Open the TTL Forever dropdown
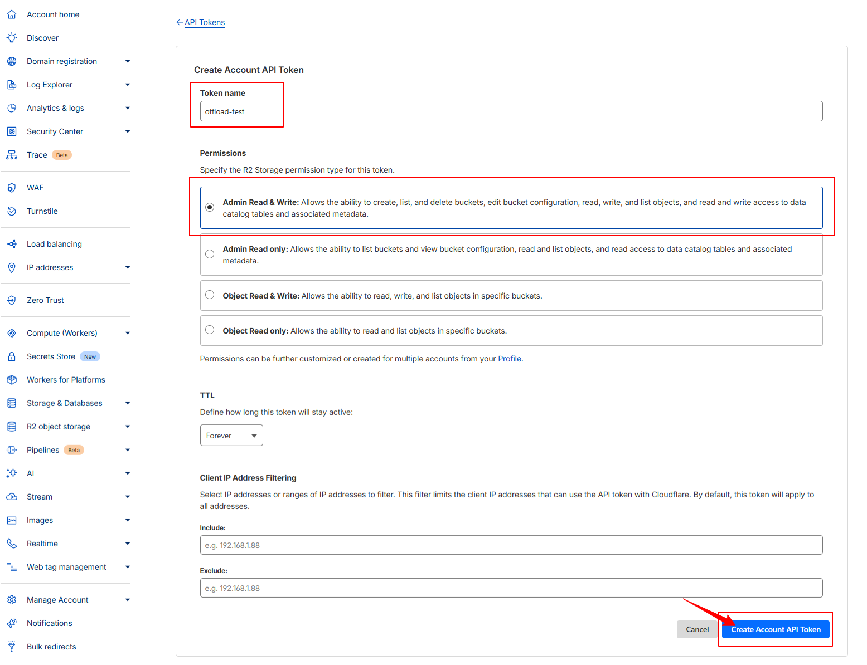The height and width of the screenshot is (665, 867). (231, 436)
